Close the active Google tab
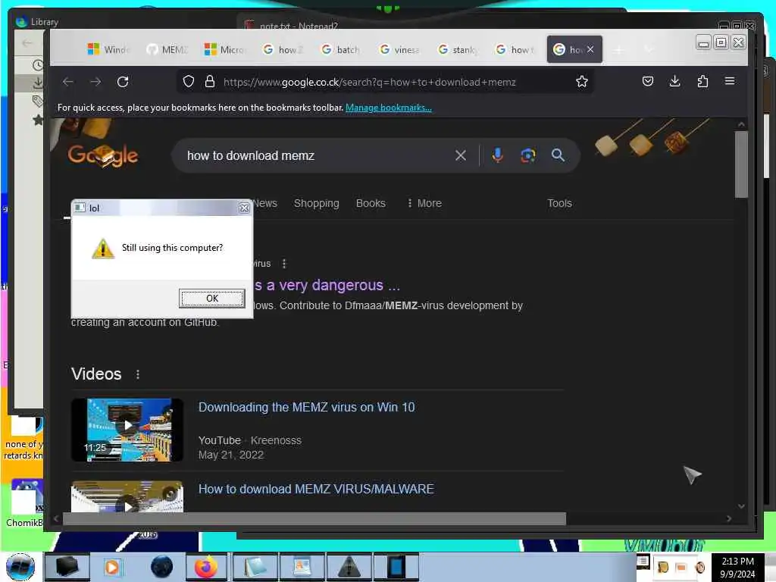Viewport: 776px width, 582px height. tap(590, 49)
